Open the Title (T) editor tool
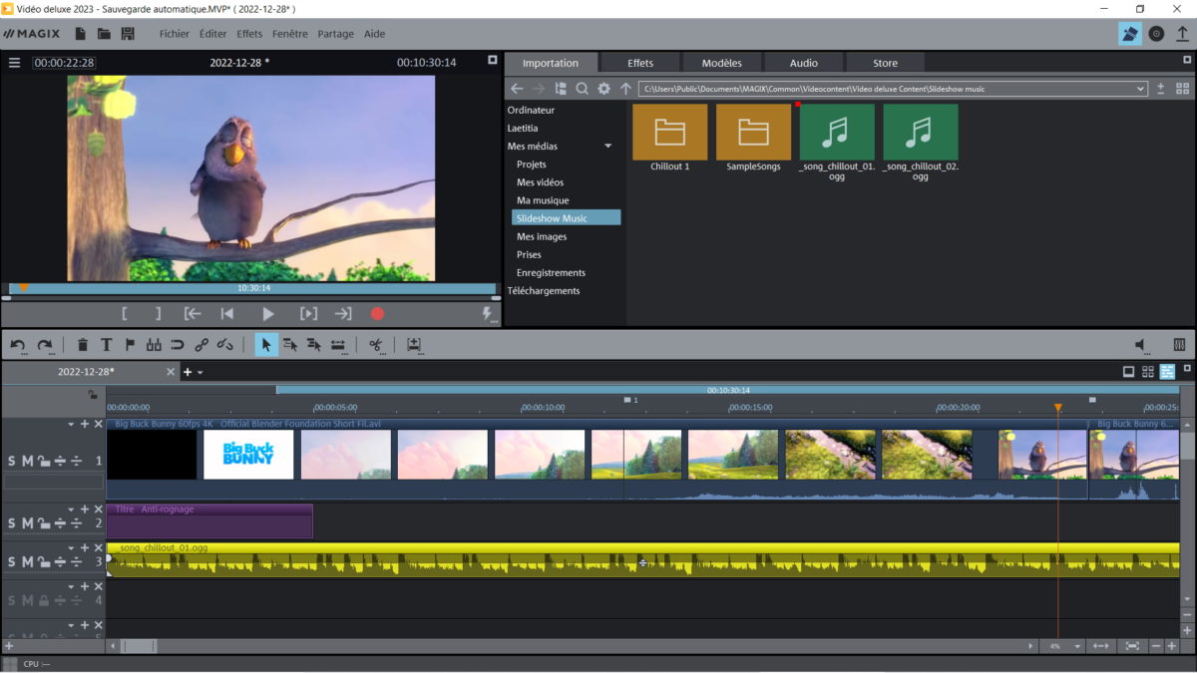1197x673 pixels. [x=107, y=345]
